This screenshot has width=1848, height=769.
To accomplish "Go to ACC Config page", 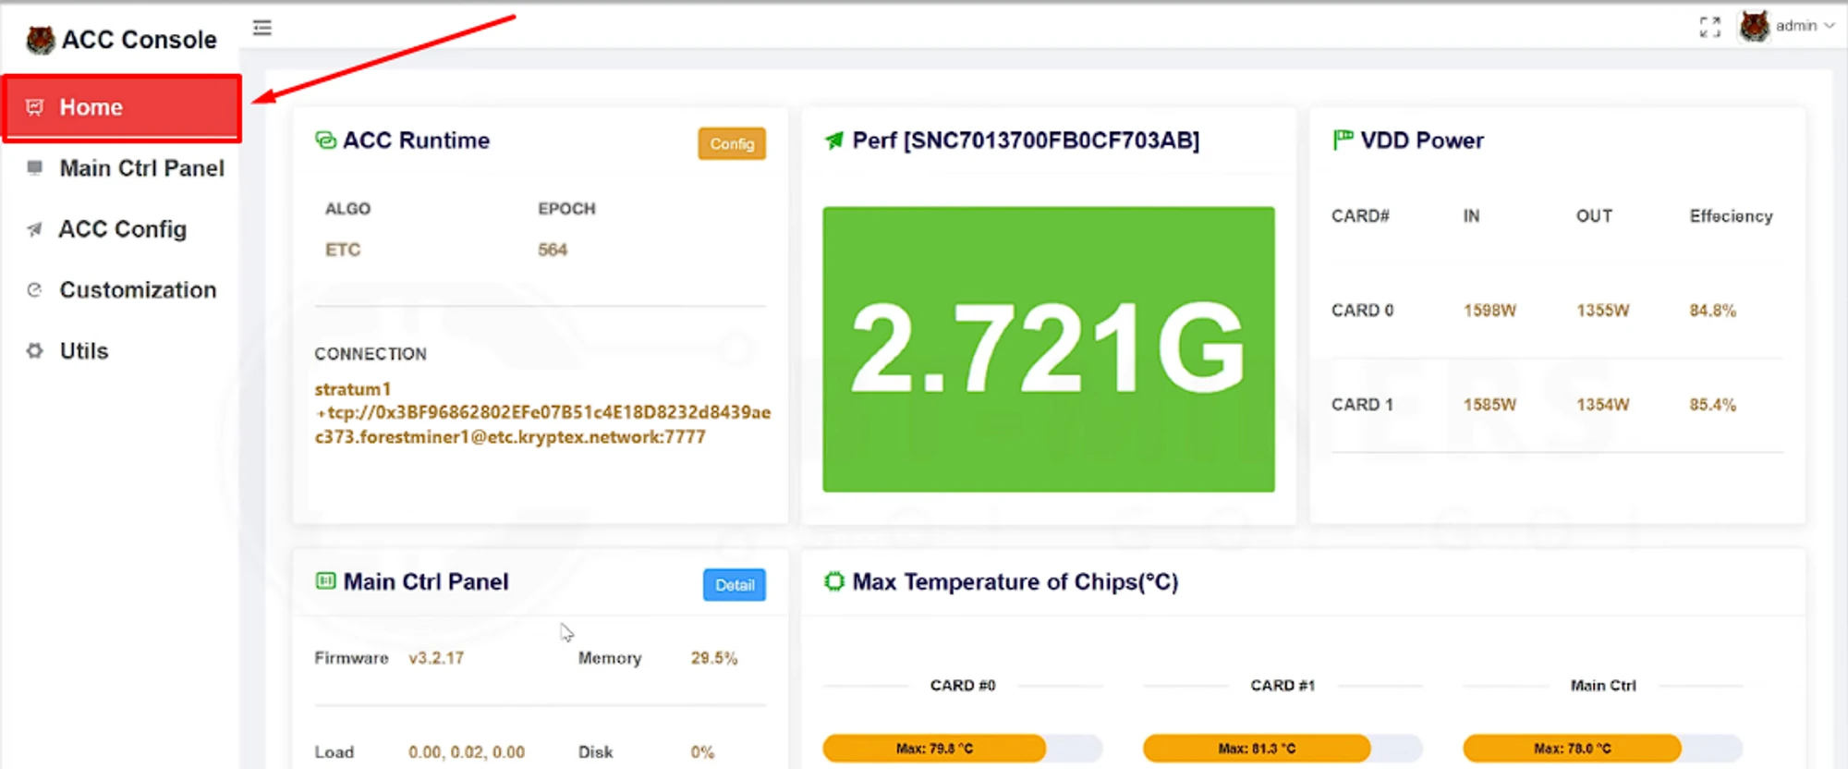I will coord(122,229).
